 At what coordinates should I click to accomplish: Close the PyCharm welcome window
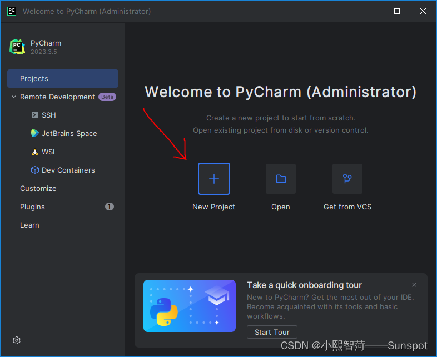pos(423,11)
